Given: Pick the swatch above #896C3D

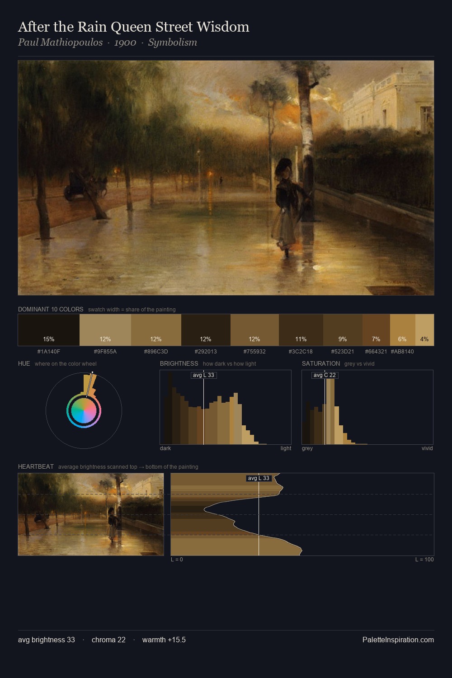Looking at the screenshot, I should click(156, 330).
